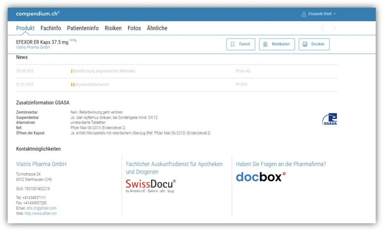Click the user profile icon
Screen dimensions: 383x231
click(x=304, y=14)
